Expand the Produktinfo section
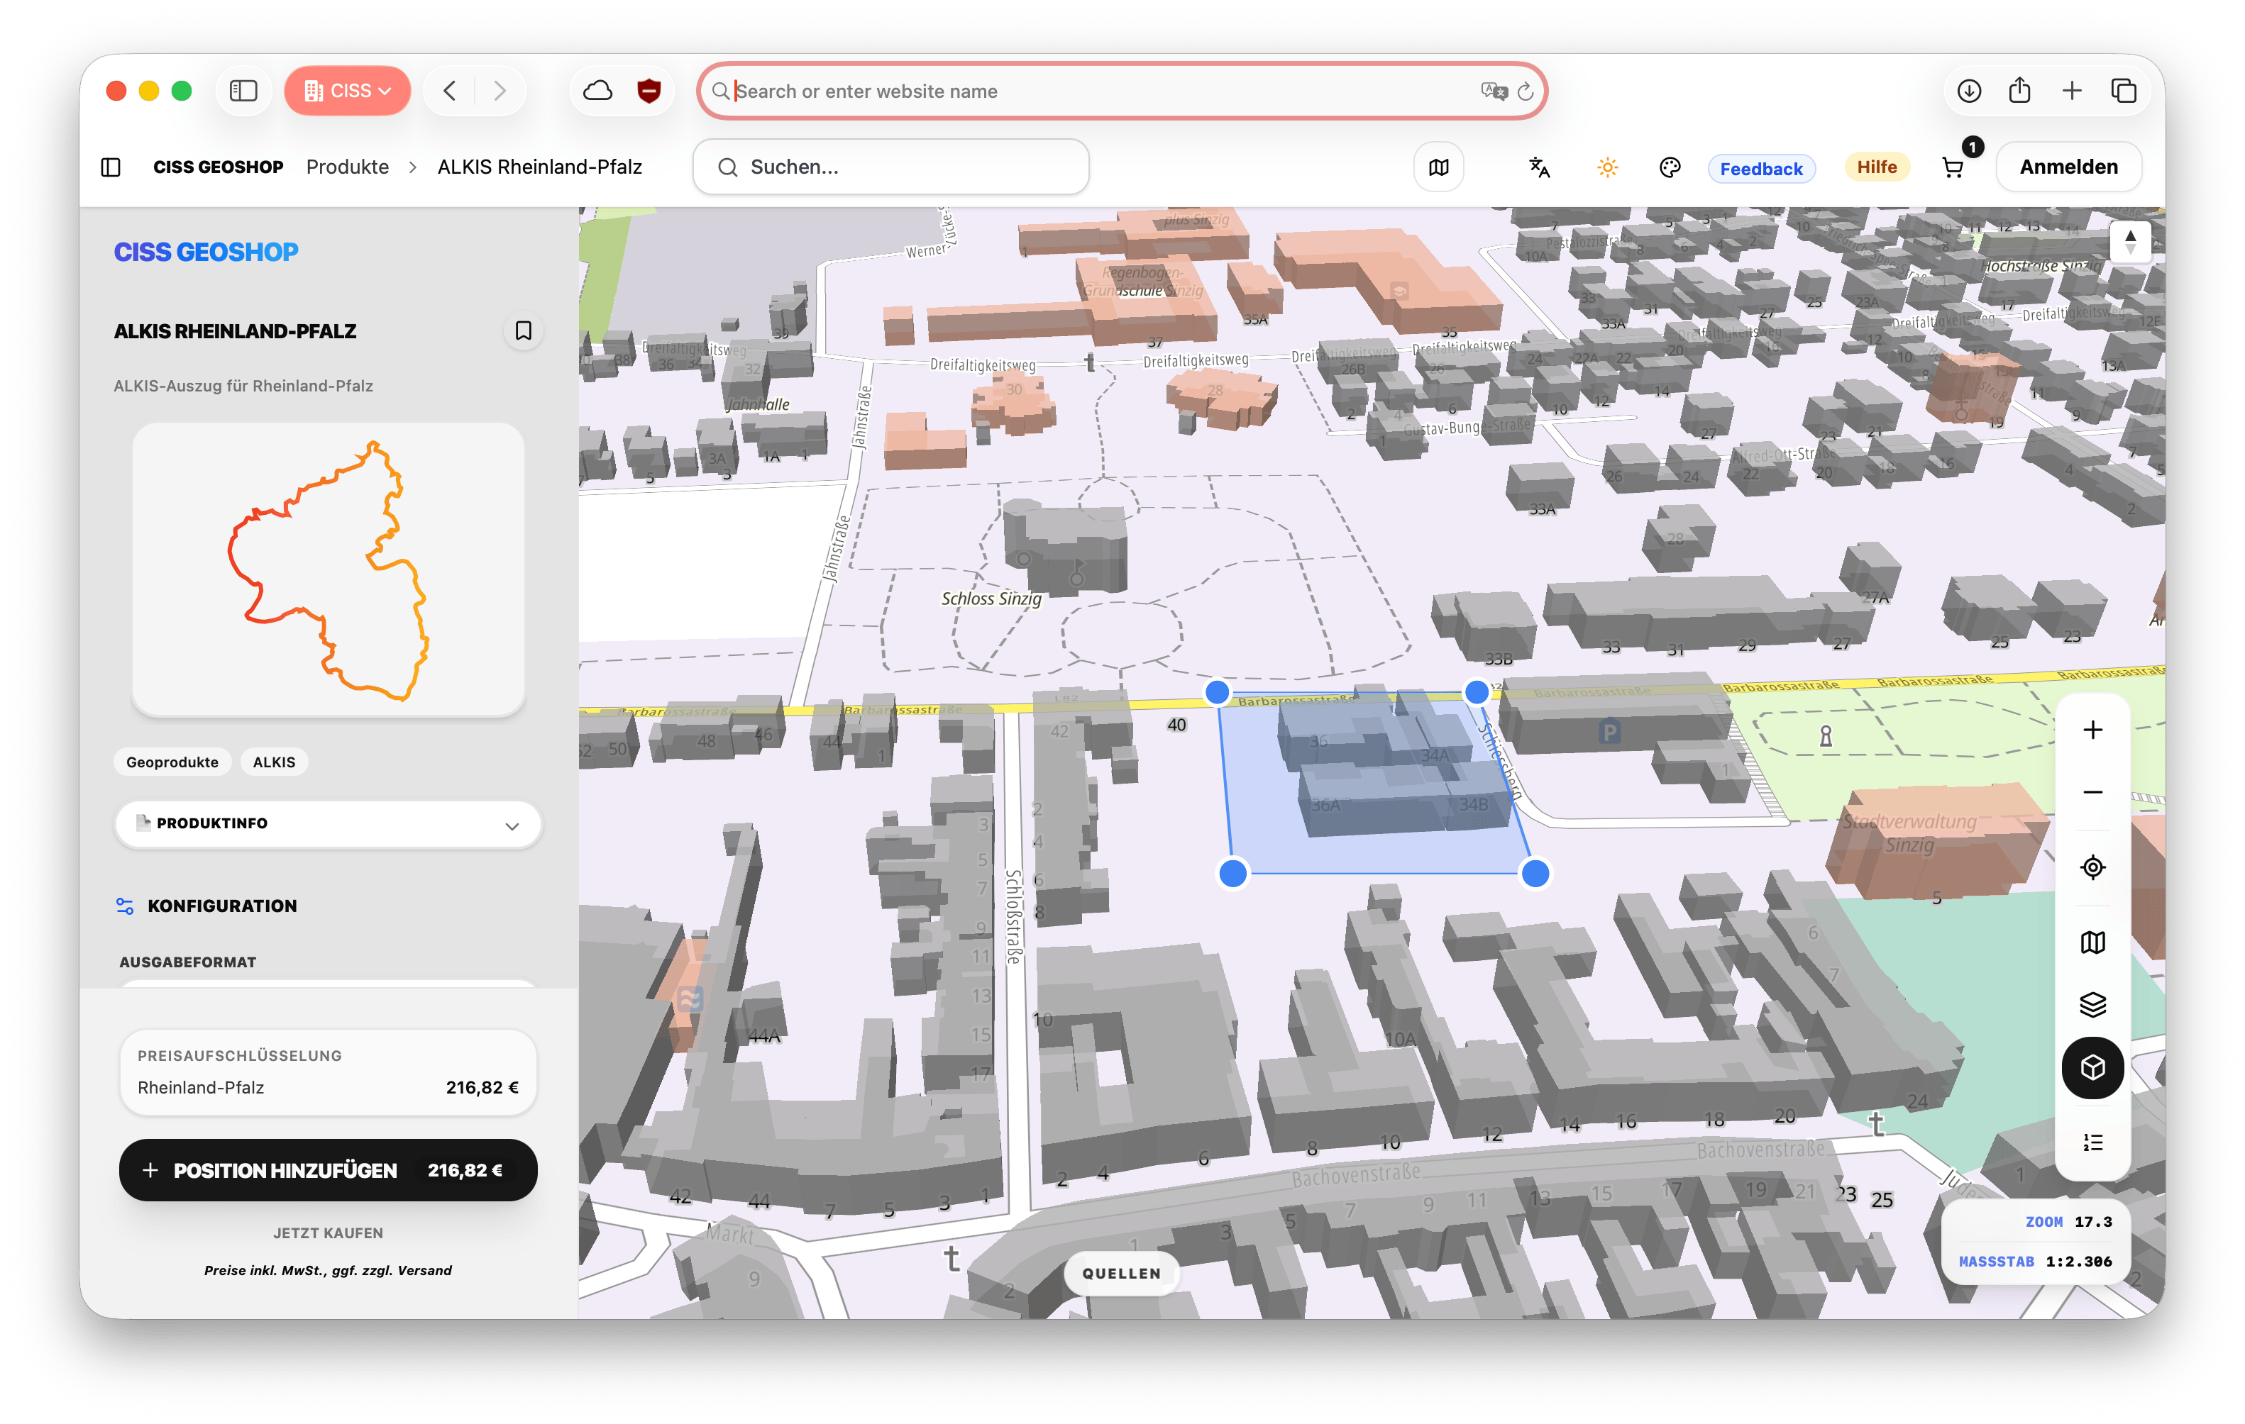Screen dimensions: 2245x1424 pyautogui.click(x=329, y=824)
